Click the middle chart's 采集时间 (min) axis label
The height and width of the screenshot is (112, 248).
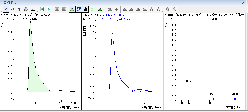[x=152, y=107]
